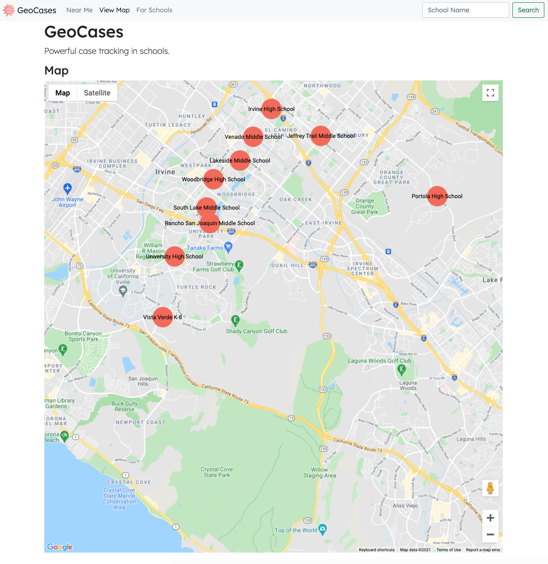Click the Willow Staging Area label
This screenshot has width=548, height=564.
pos(320,473)
